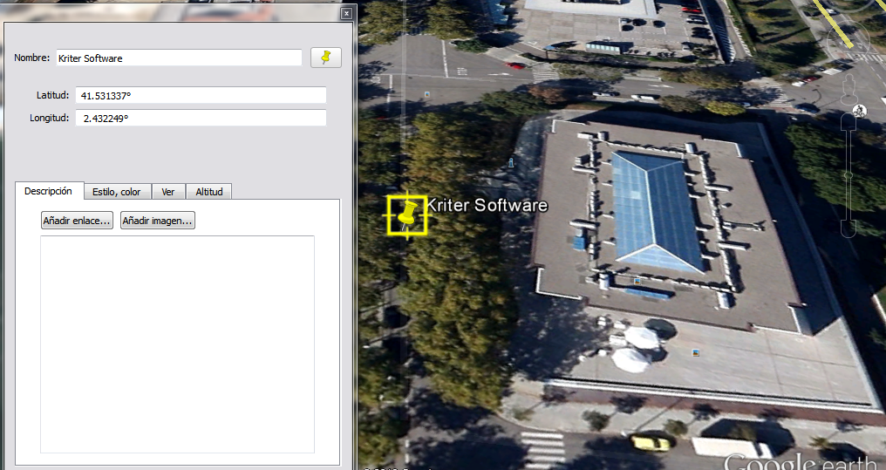
Task: Click the Street View pegman outline
Action: [849, 91]
